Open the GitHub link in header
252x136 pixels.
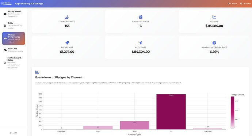232,4
